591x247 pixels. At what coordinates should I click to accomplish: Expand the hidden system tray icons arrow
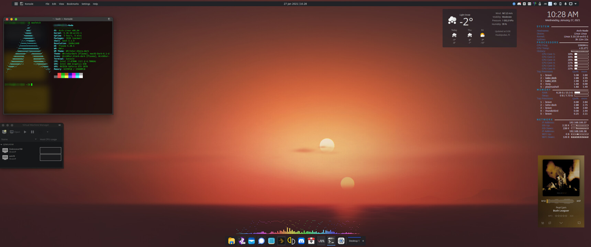point(576,4)
